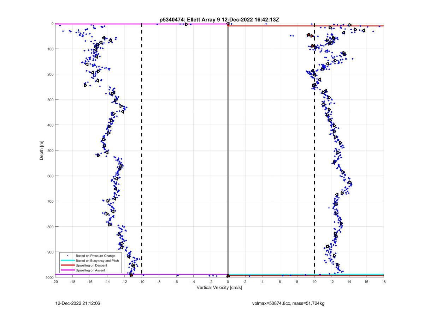The image size is (424, 312).
Task: Select legend entry 'Based on Pressure Change'
Action: click(95, 256)
